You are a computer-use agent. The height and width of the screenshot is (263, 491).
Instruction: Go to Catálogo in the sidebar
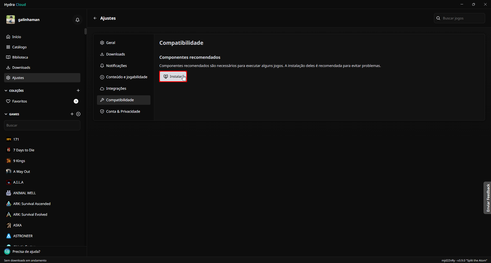pyautogui.click(x=19, y=47)
